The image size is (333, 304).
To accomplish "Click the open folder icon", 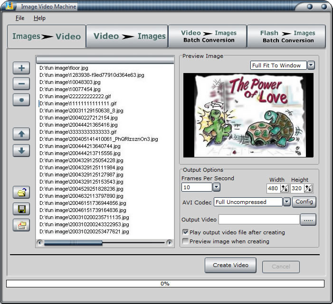I will coord(21,192).
